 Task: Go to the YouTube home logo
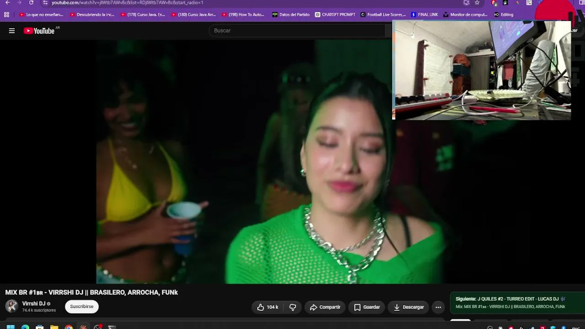click(39, 31)
